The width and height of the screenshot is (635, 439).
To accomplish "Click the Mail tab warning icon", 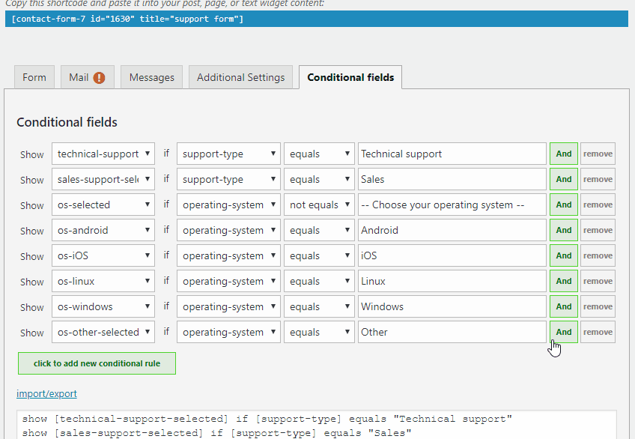I will tap(99, 77).
